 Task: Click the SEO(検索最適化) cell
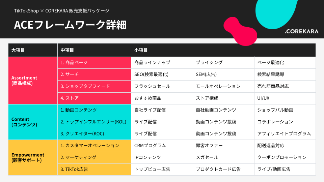162,74
